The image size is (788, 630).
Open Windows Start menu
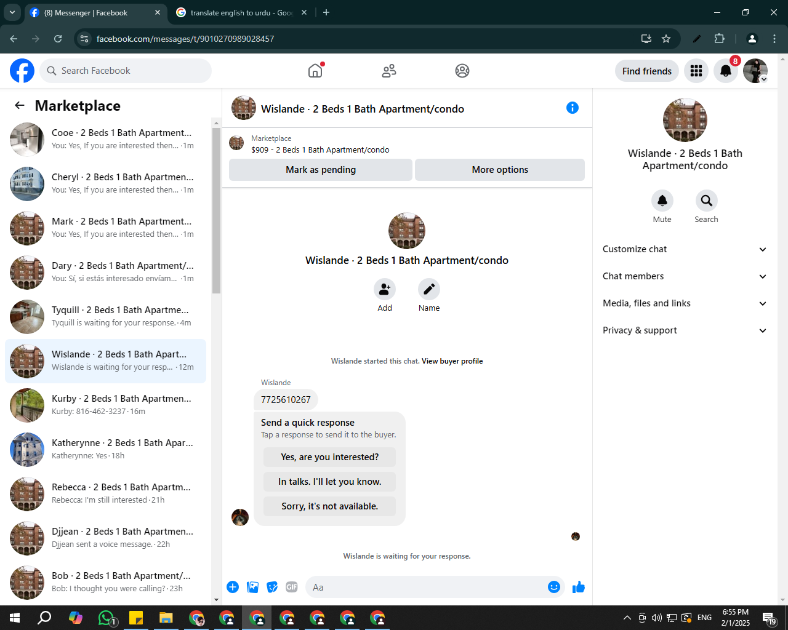(15, 618)
